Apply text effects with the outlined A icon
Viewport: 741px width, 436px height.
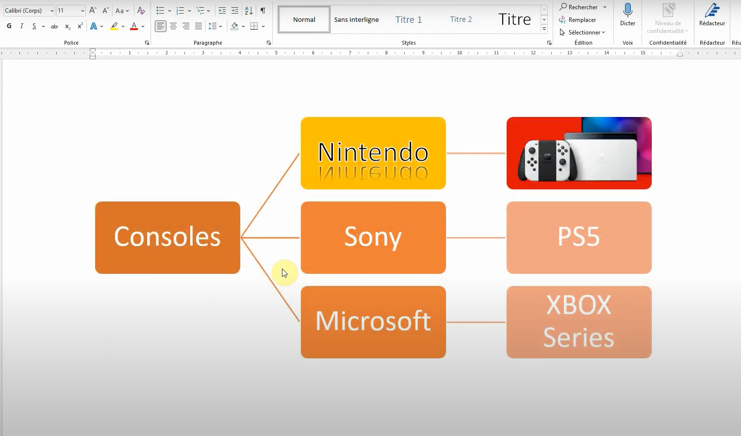94,26
